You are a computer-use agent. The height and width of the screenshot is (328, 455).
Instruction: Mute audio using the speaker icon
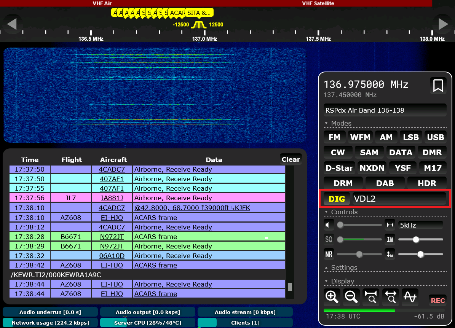click(x=329, y=225)
